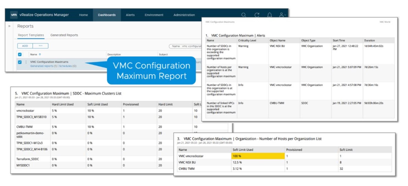Click the refresh icon in top bar

pos(257,15)
